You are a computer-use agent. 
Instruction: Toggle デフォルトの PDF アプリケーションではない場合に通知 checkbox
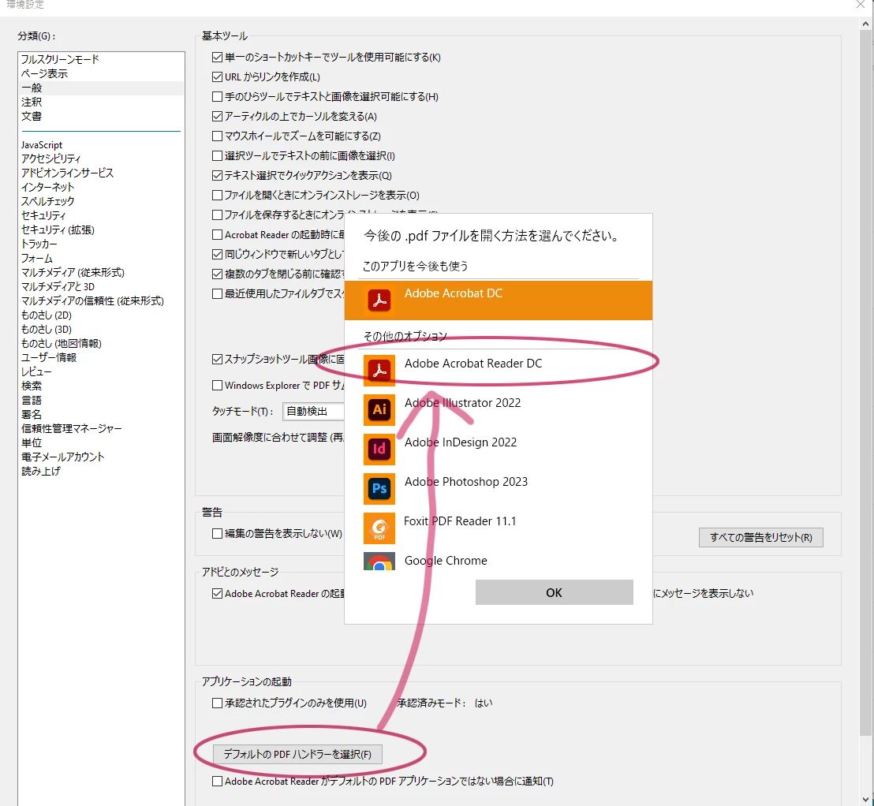pos(218,782)
